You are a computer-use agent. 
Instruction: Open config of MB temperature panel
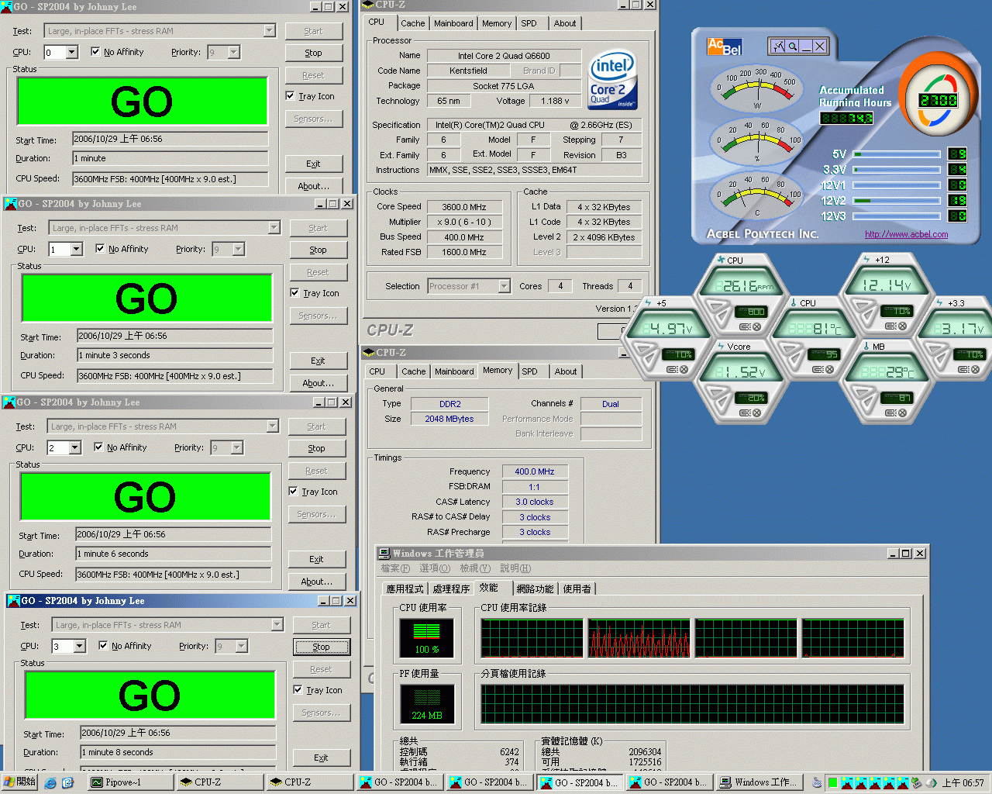[x=890, y=413]
